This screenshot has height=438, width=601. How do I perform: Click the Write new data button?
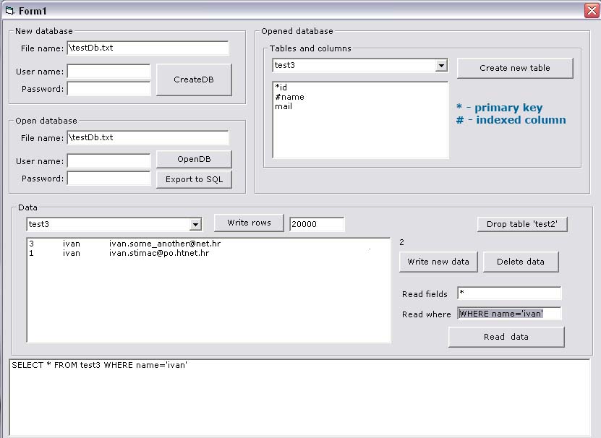click(438, 262)
